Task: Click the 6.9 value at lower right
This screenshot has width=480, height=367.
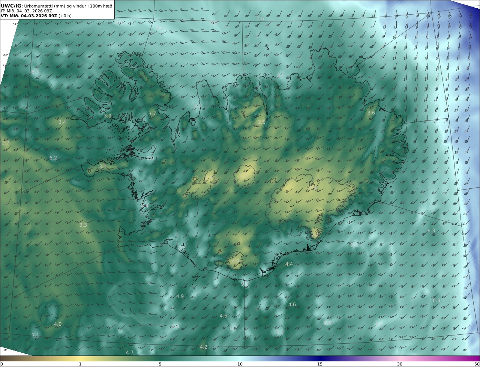Action: point(436,301)
